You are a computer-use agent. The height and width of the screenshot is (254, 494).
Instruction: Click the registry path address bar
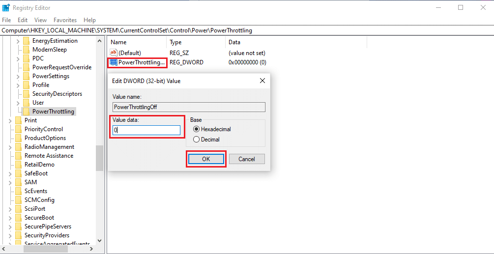point(247,30)
